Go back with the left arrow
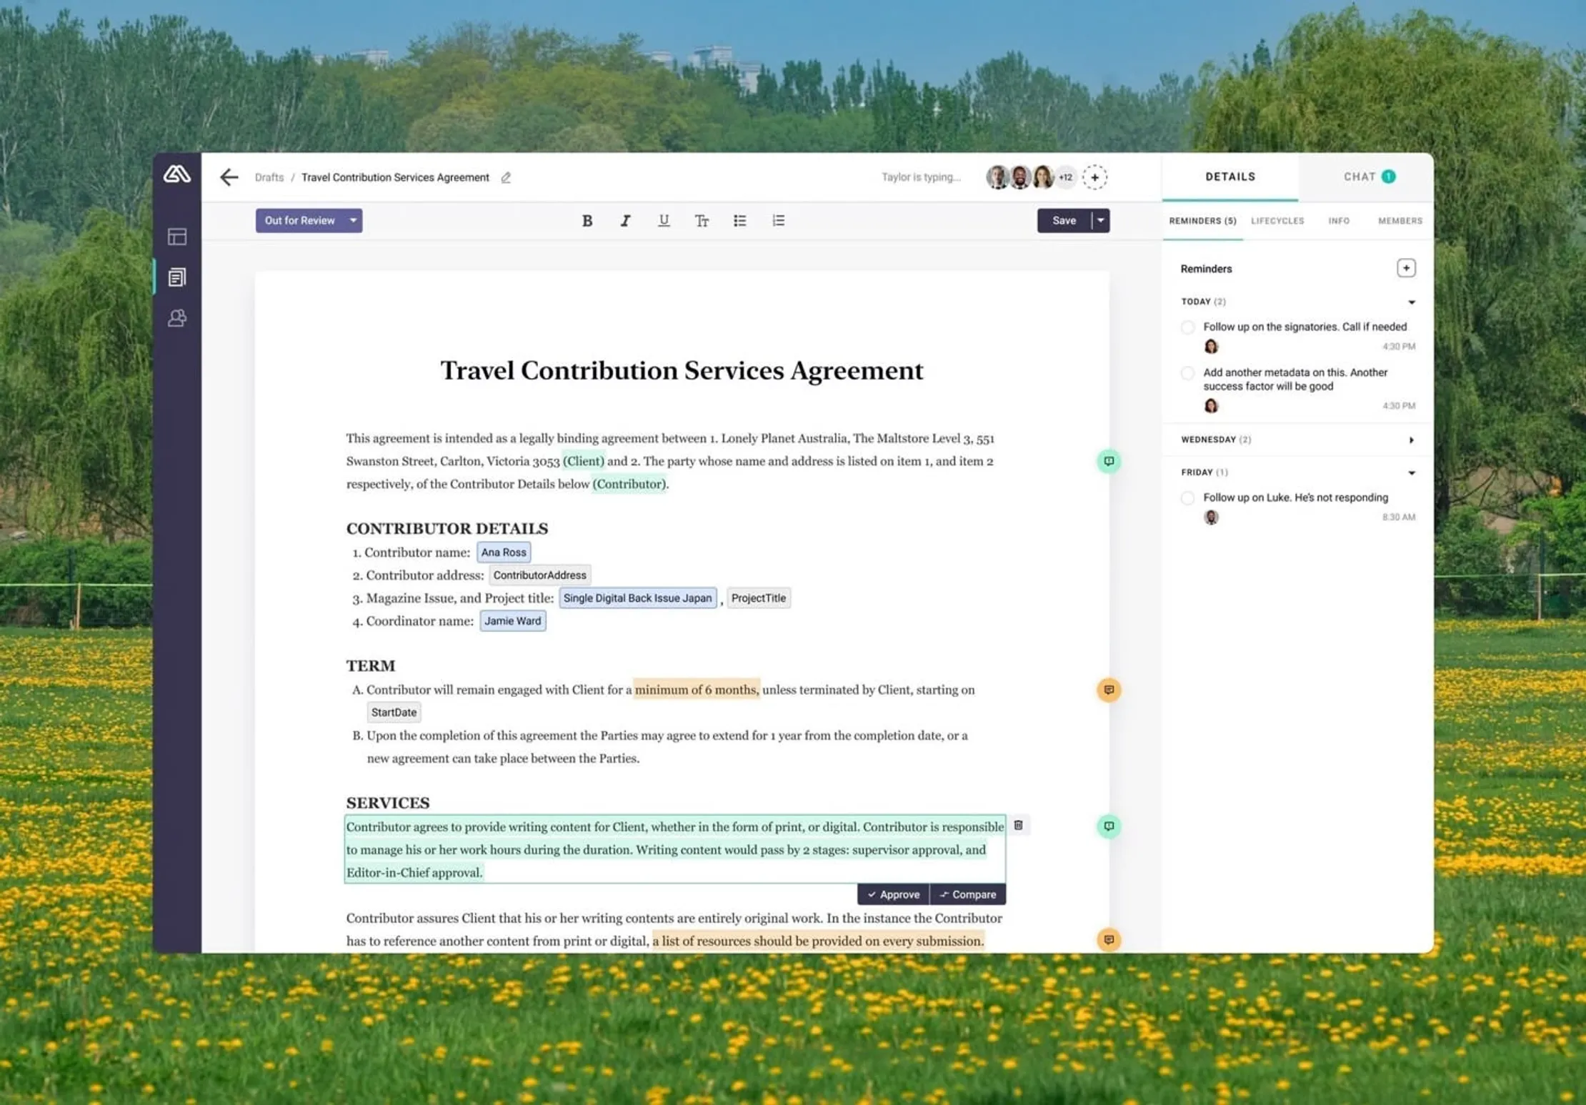This screenshot has width=1586, height=1105. click(x=229, y=177)
